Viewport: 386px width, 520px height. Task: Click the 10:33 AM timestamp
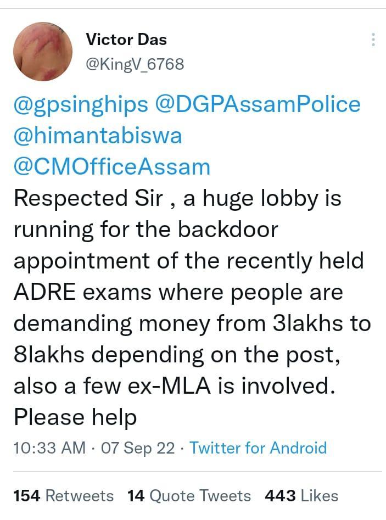point(49,448)
